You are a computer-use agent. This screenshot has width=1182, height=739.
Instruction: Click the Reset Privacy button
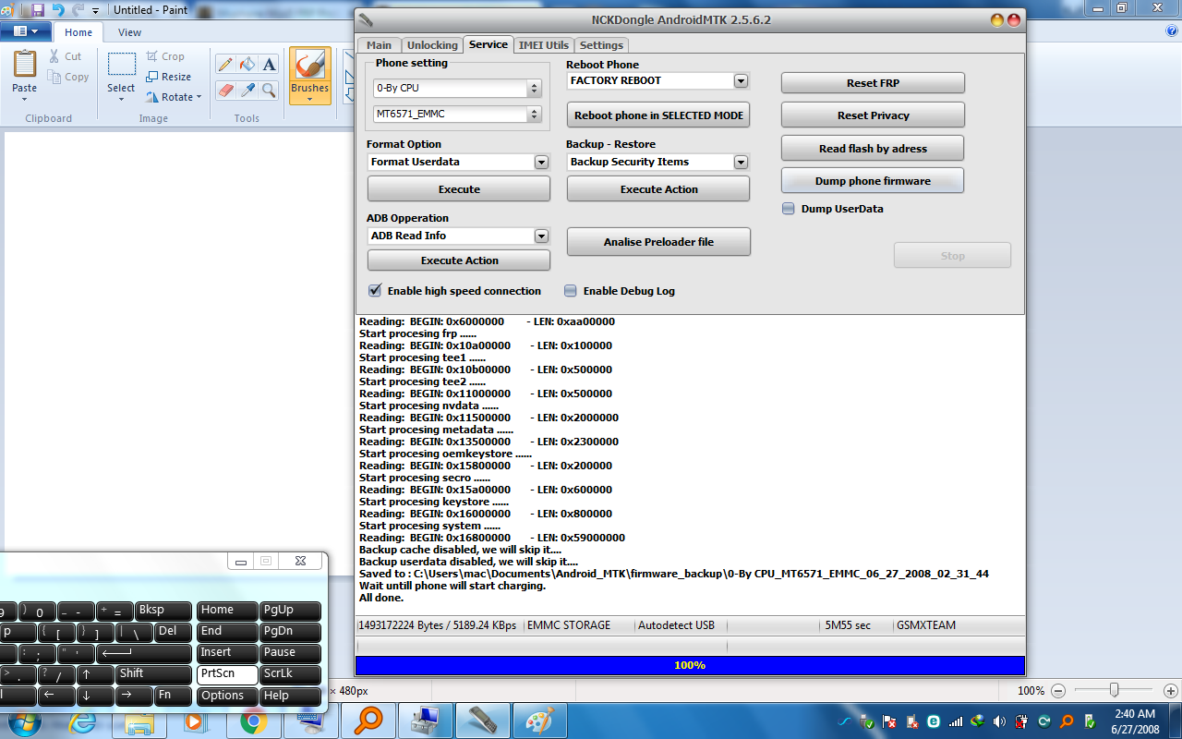point(873,115)
